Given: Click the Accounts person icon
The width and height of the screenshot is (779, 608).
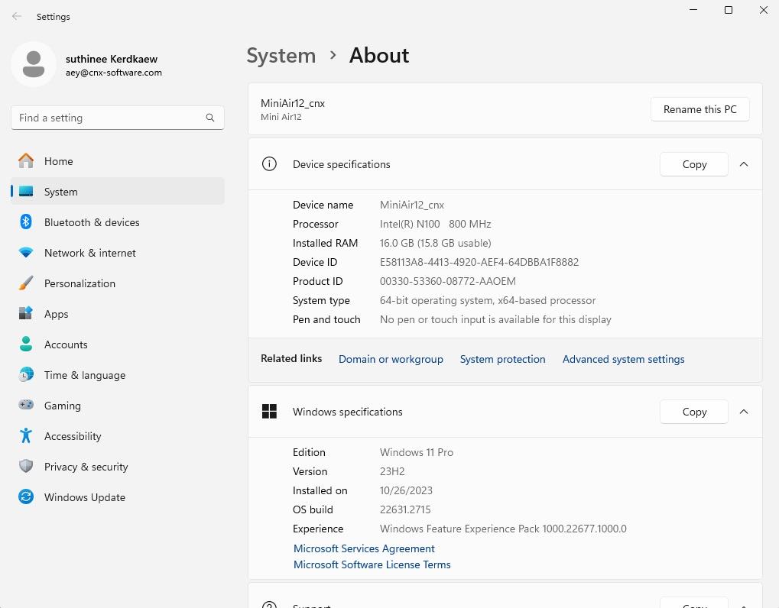Looking at the screenshot, I should tap(26, 344).
